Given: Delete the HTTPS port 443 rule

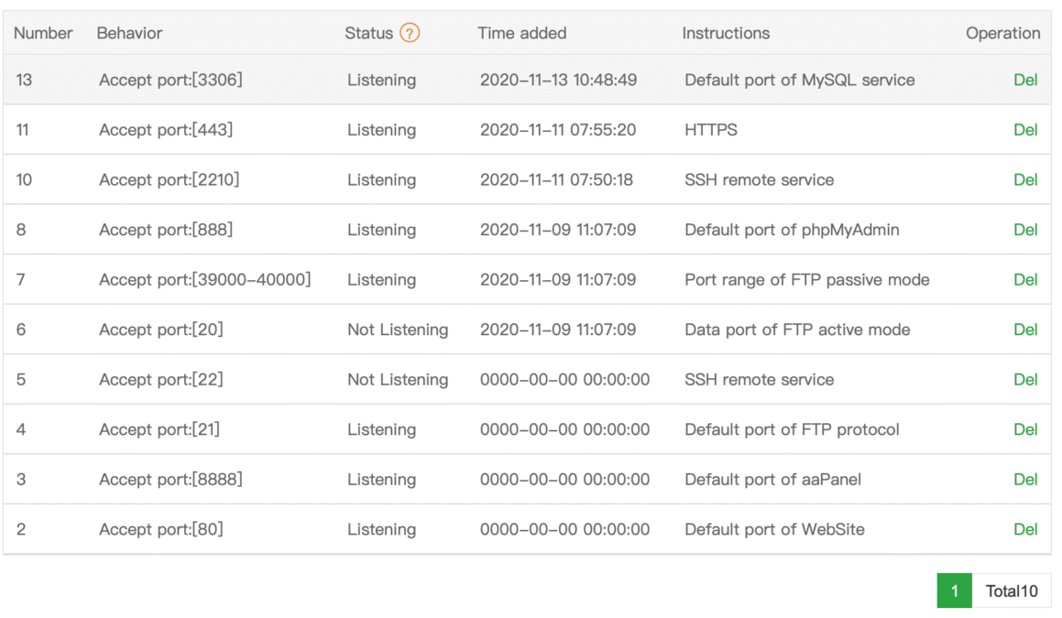Looking at the screenshot, I should pyautogui.click(x=1024, y=130).
